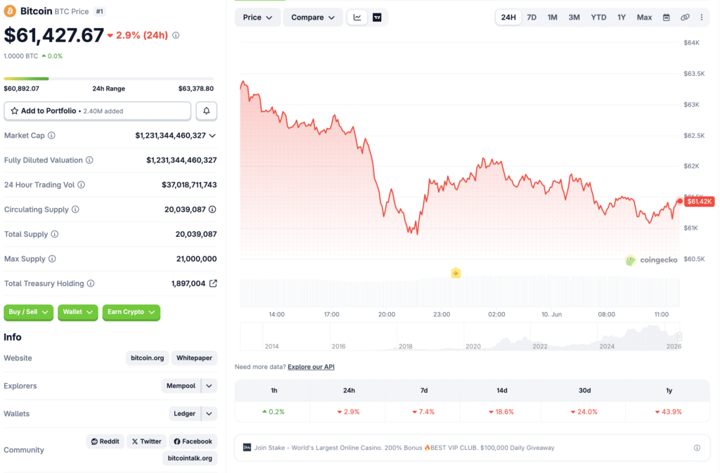This screenshot has width=720, height=473.
Task: Open the calendar date range picker
Action: pos(667,18)
